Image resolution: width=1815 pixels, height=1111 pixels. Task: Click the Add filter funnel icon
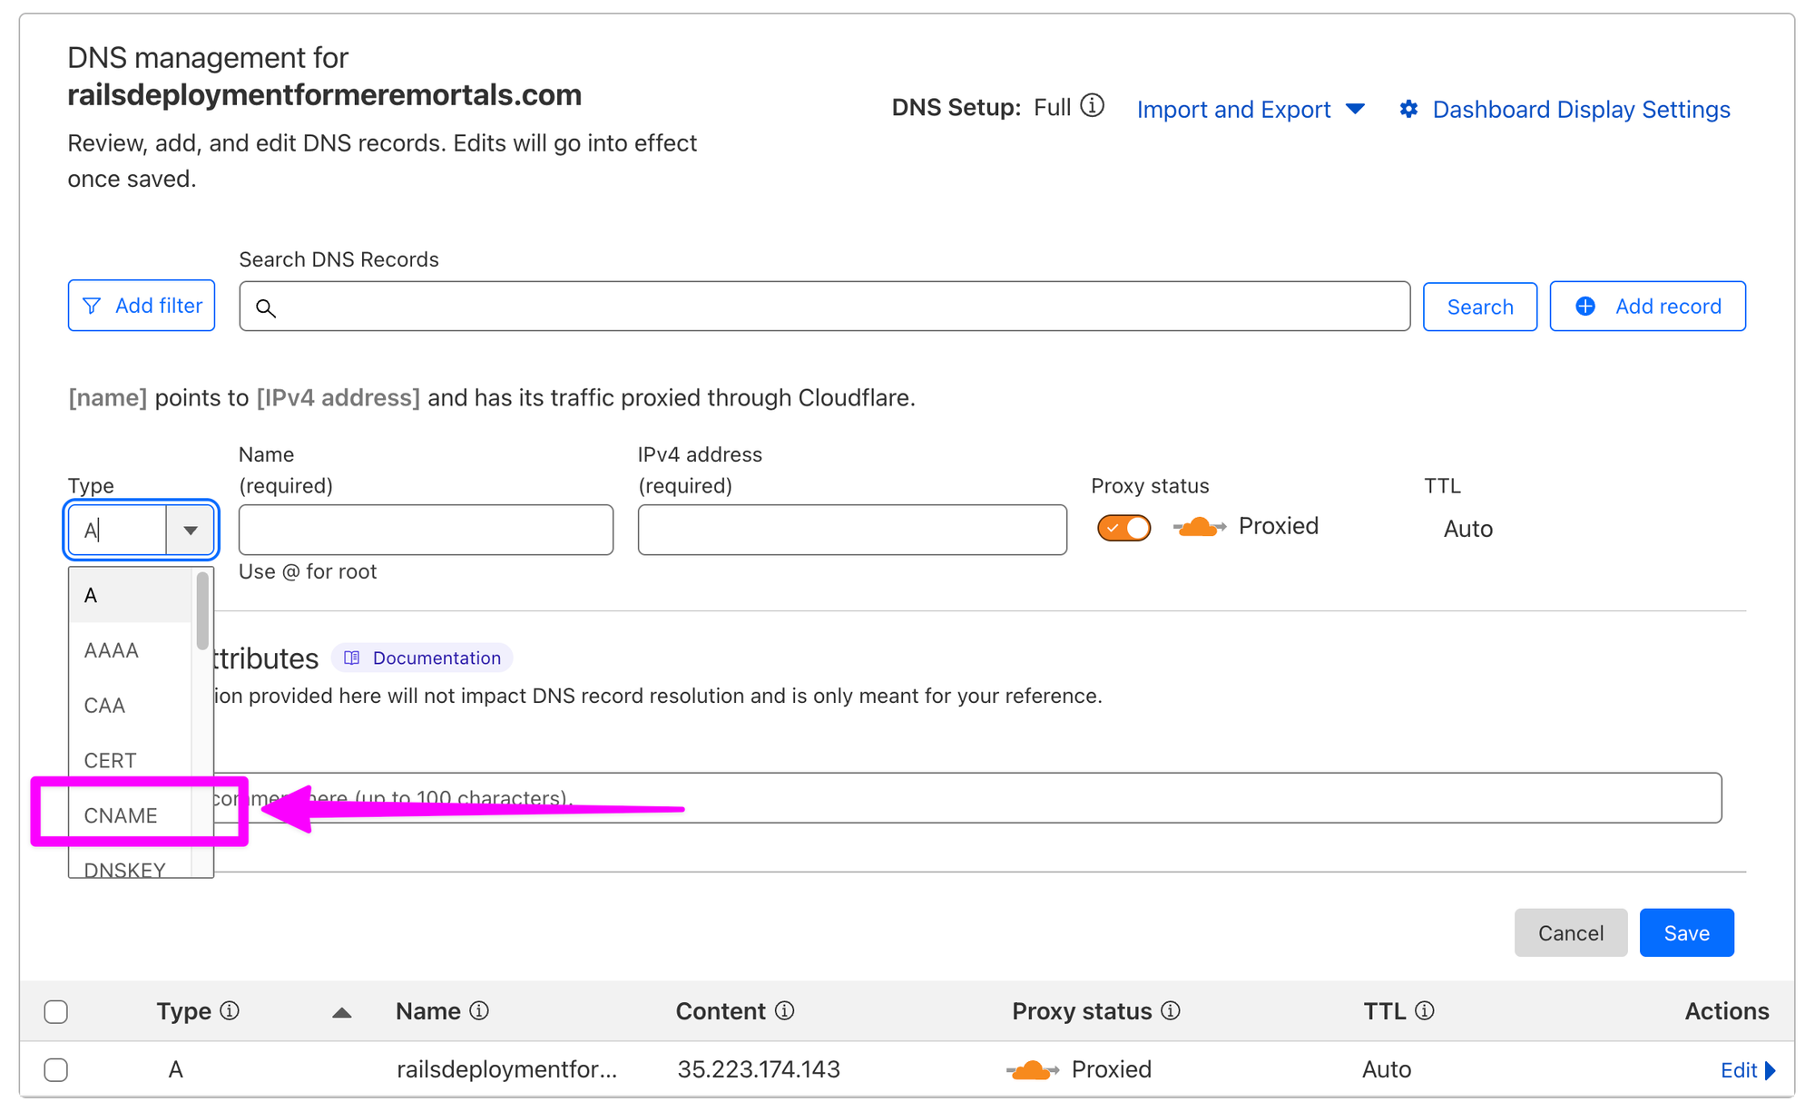click(x=92, y=306)
